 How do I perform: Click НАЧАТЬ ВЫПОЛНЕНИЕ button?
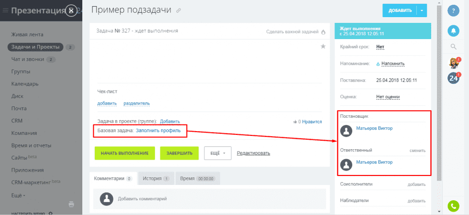125,153
